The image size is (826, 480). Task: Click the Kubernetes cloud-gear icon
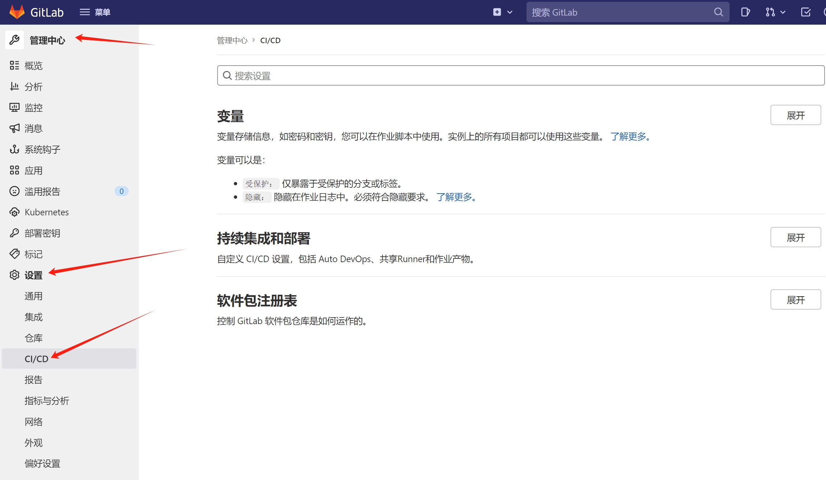point(15,212)
